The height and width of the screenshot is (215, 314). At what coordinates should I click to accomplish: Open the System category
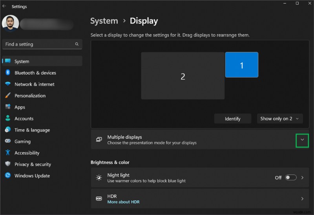42,61
